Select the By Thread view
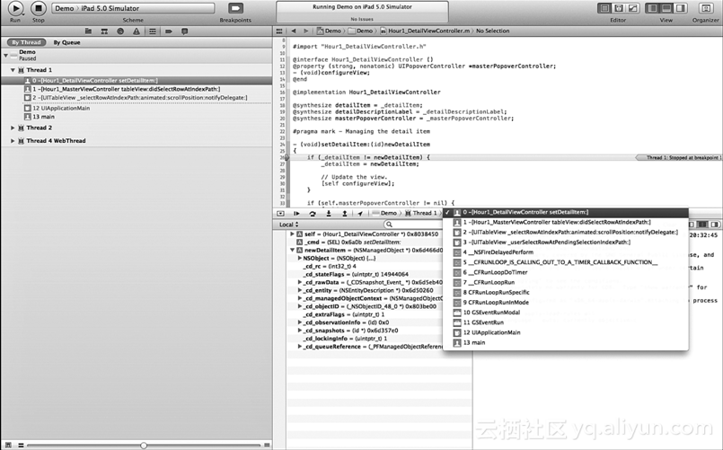 click(26, 42)
